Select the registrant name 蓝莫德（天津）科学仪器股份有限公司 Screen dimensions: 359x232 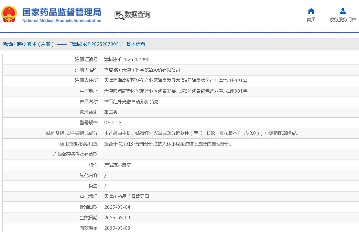coord(142,70)
